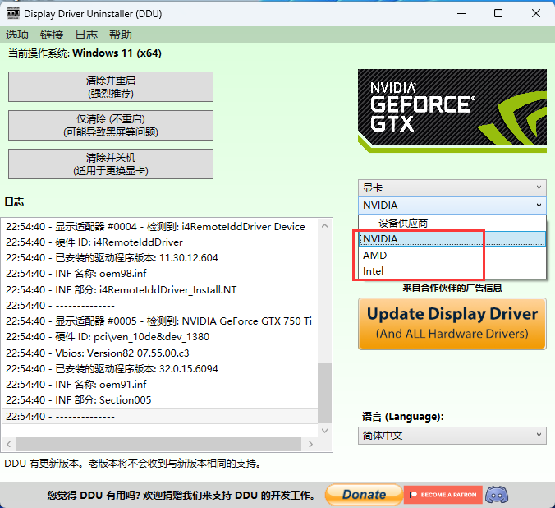Click the 仅清除 (不重启) button

coord(111,125)
